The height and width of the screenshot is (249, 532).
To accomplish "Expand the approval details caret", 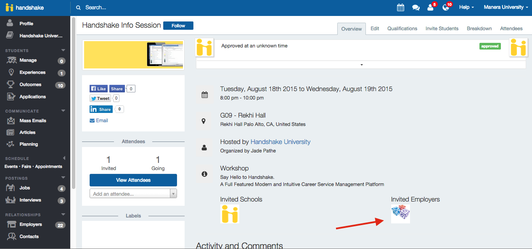I will [361, 65].
